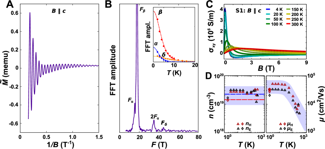Click the '80' tick on the F axis
The image size is (325, 149).
tap(198, 137)
